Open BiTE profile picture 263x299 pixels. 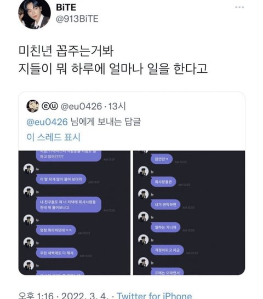(x=35, y=14)
